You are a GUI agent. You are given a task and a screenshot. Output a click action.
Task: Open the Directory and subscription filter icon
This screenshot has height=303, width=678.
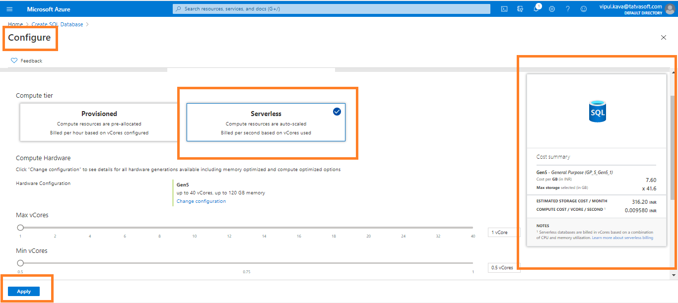click(x=520, y=9)
